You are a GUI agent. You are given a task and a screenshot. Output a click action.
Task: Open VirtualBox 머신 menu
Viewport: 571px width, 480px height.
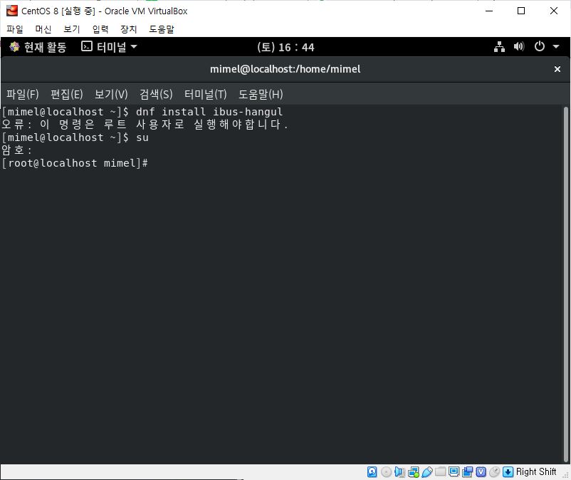pos(43,29)
